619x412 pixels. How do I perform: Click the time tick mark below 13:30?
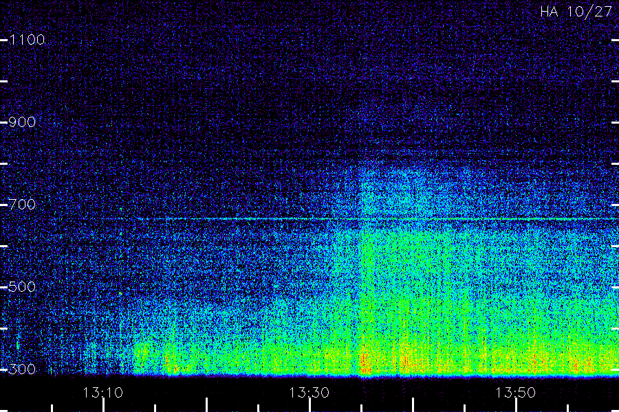point(310,405)
